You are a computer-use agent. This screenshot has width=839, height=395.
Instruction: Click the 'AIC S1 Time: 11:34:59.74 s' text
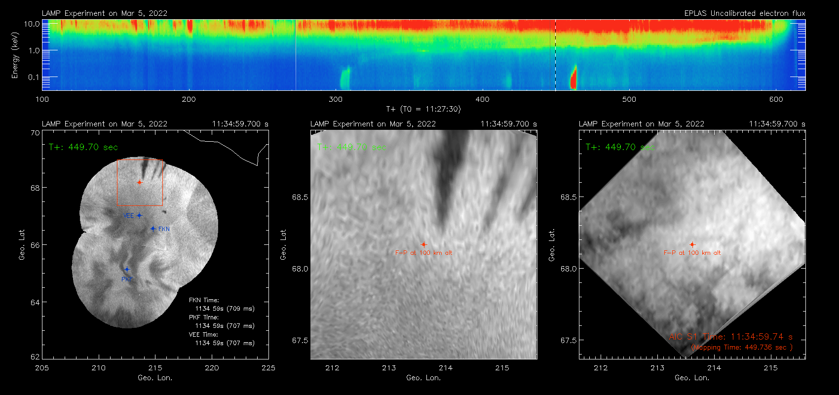coord(731,337)
